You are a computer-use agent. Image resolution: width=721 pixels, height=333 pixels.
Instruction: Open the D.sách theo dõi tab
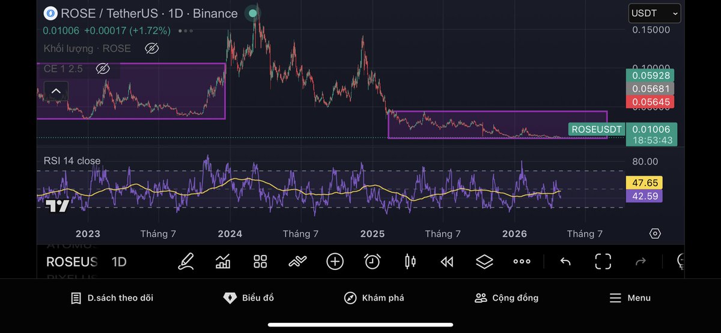pos(112,298)
